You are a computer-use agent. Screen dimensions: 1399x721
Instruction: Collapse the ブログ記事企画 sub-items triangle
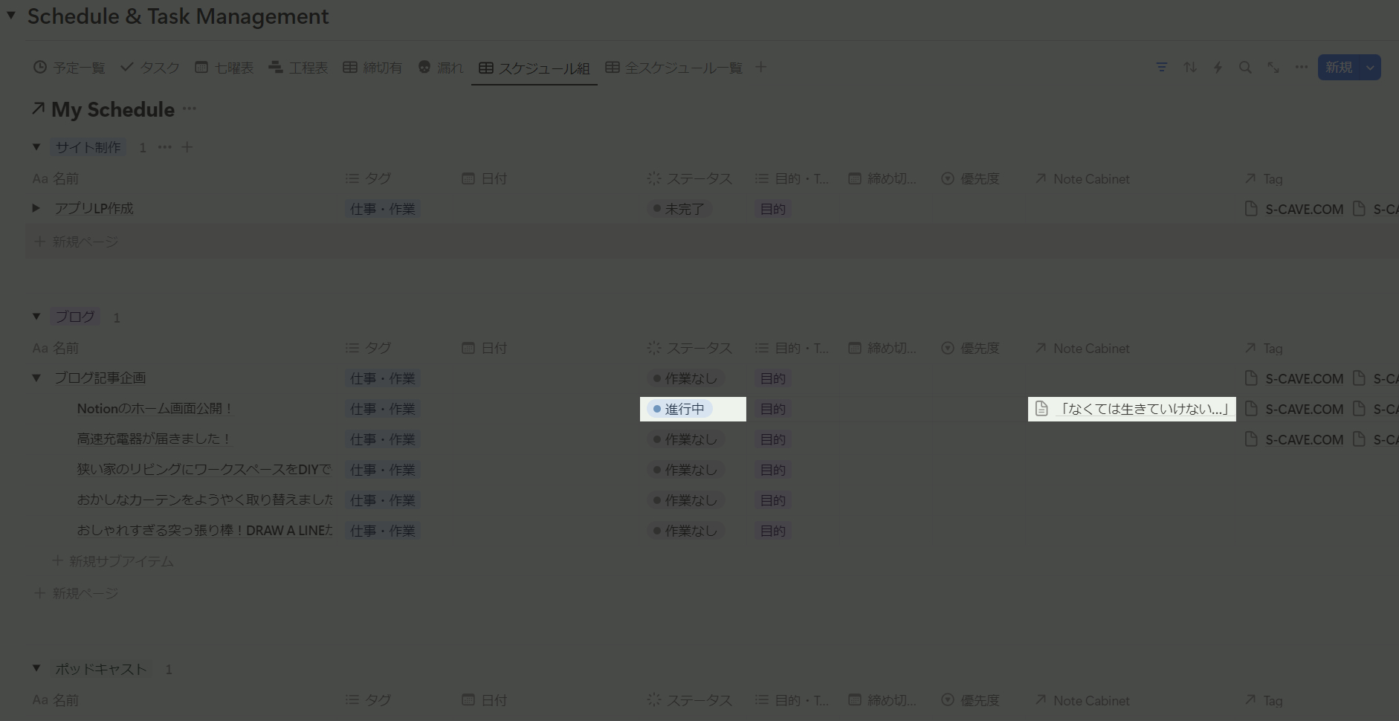pos(36,378)
